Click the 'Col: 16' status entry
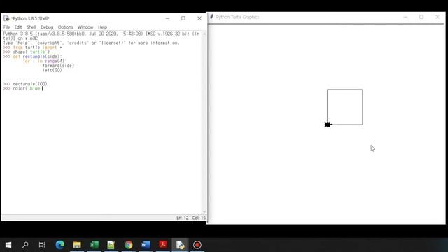448x252 pixels. [199, 218]
